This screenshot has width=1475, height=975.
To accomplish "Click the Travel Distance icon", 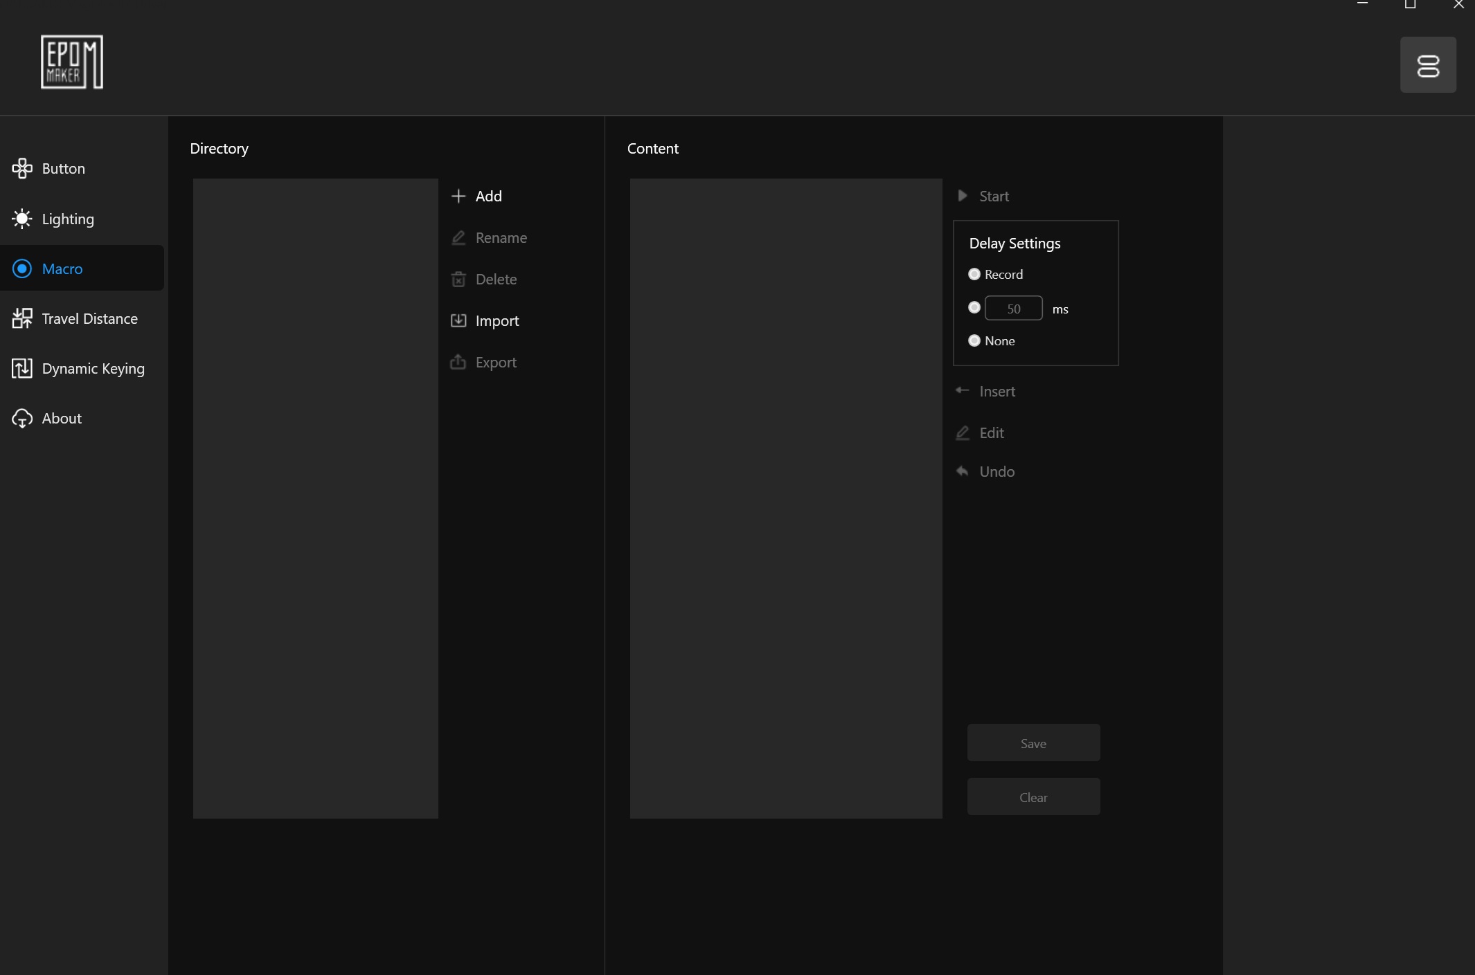I will click(22, 318).
